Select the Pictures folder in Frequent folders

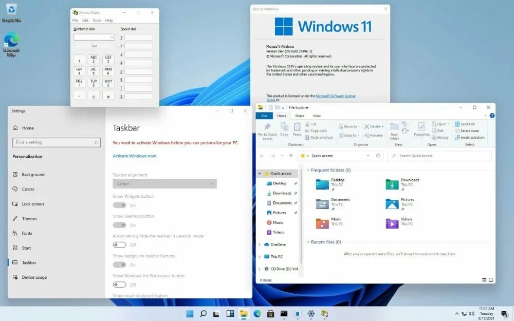click(400, 204)
